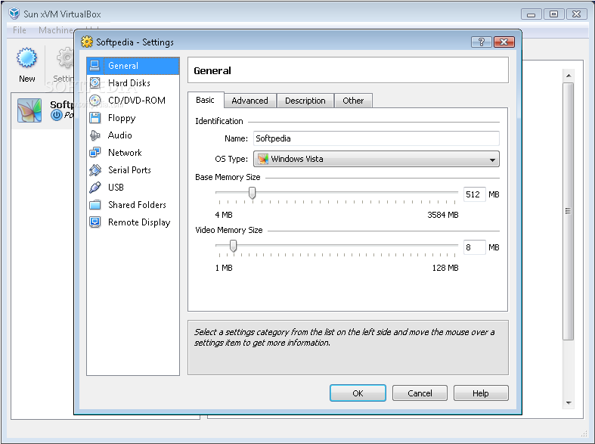Click the Name text field
The width and height of the screenshot is (595, 444).
click(376, 138)
